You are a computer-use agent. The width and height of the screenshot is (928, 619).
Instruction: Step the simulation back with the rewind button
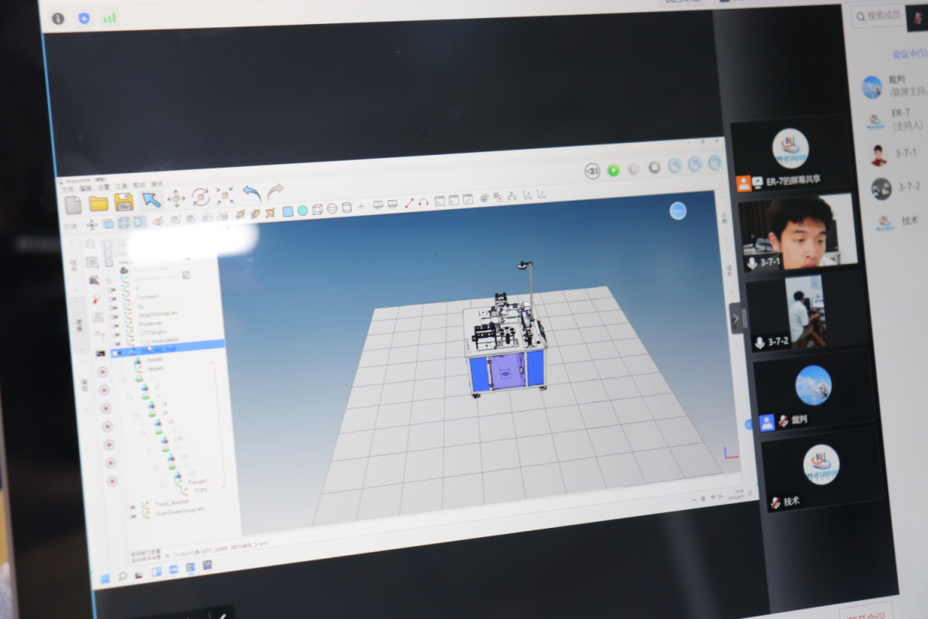592,171
